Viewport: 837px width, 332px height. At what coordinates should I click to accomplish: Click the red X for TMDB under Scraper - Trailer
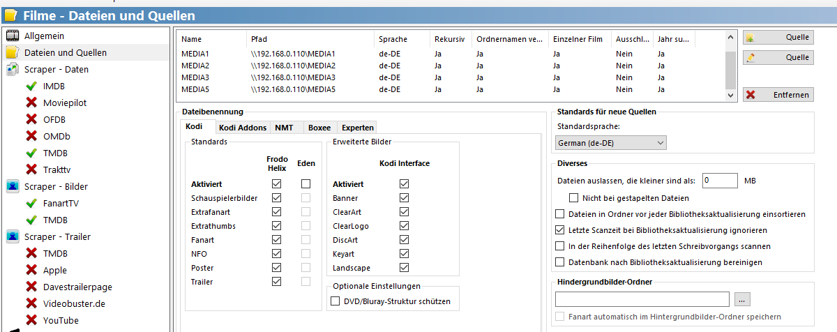coord(31,253)
